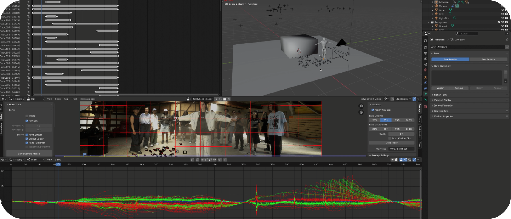Adjust the proxy Quality value field

(x=401, y=134)
